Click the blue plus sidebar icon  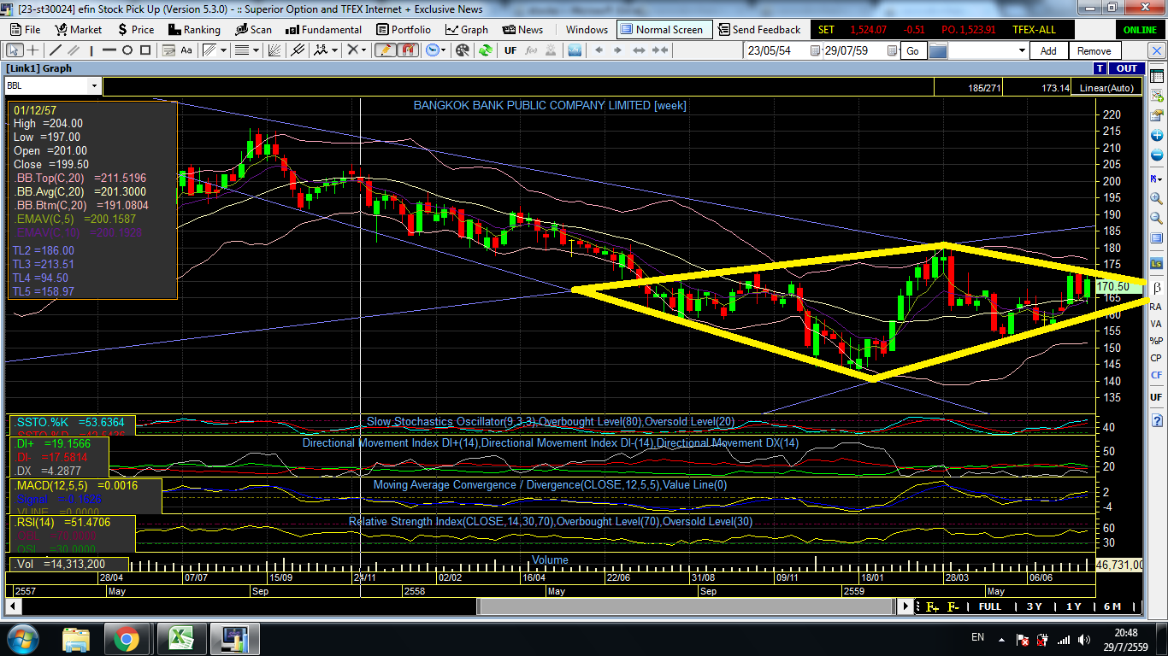[1156, 136]
